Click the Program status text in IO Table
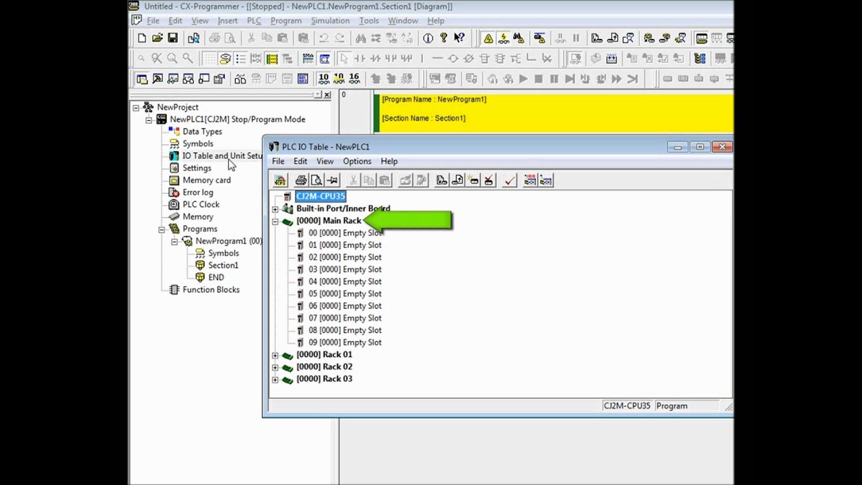This screenshot has height=485, width=862. click(x=672, y=406)
